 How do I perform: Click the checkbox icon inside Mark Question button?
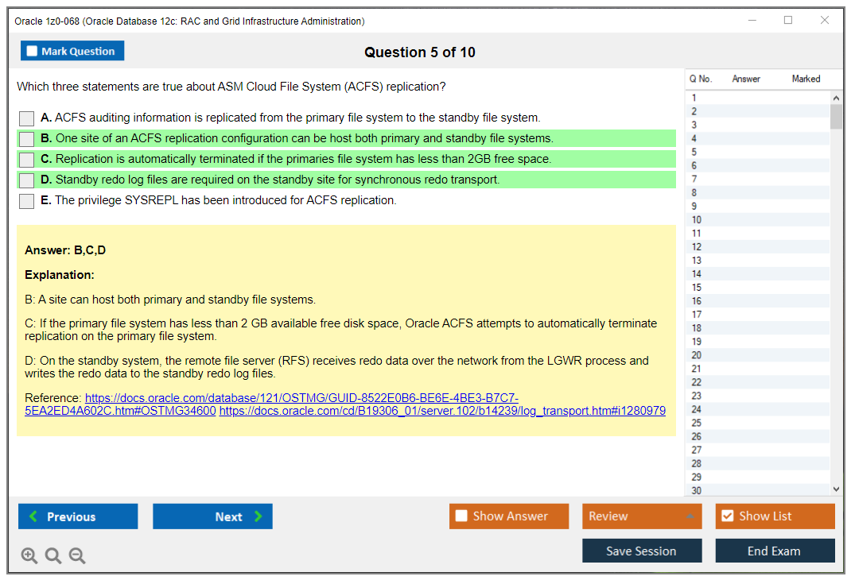click(31, 50)
